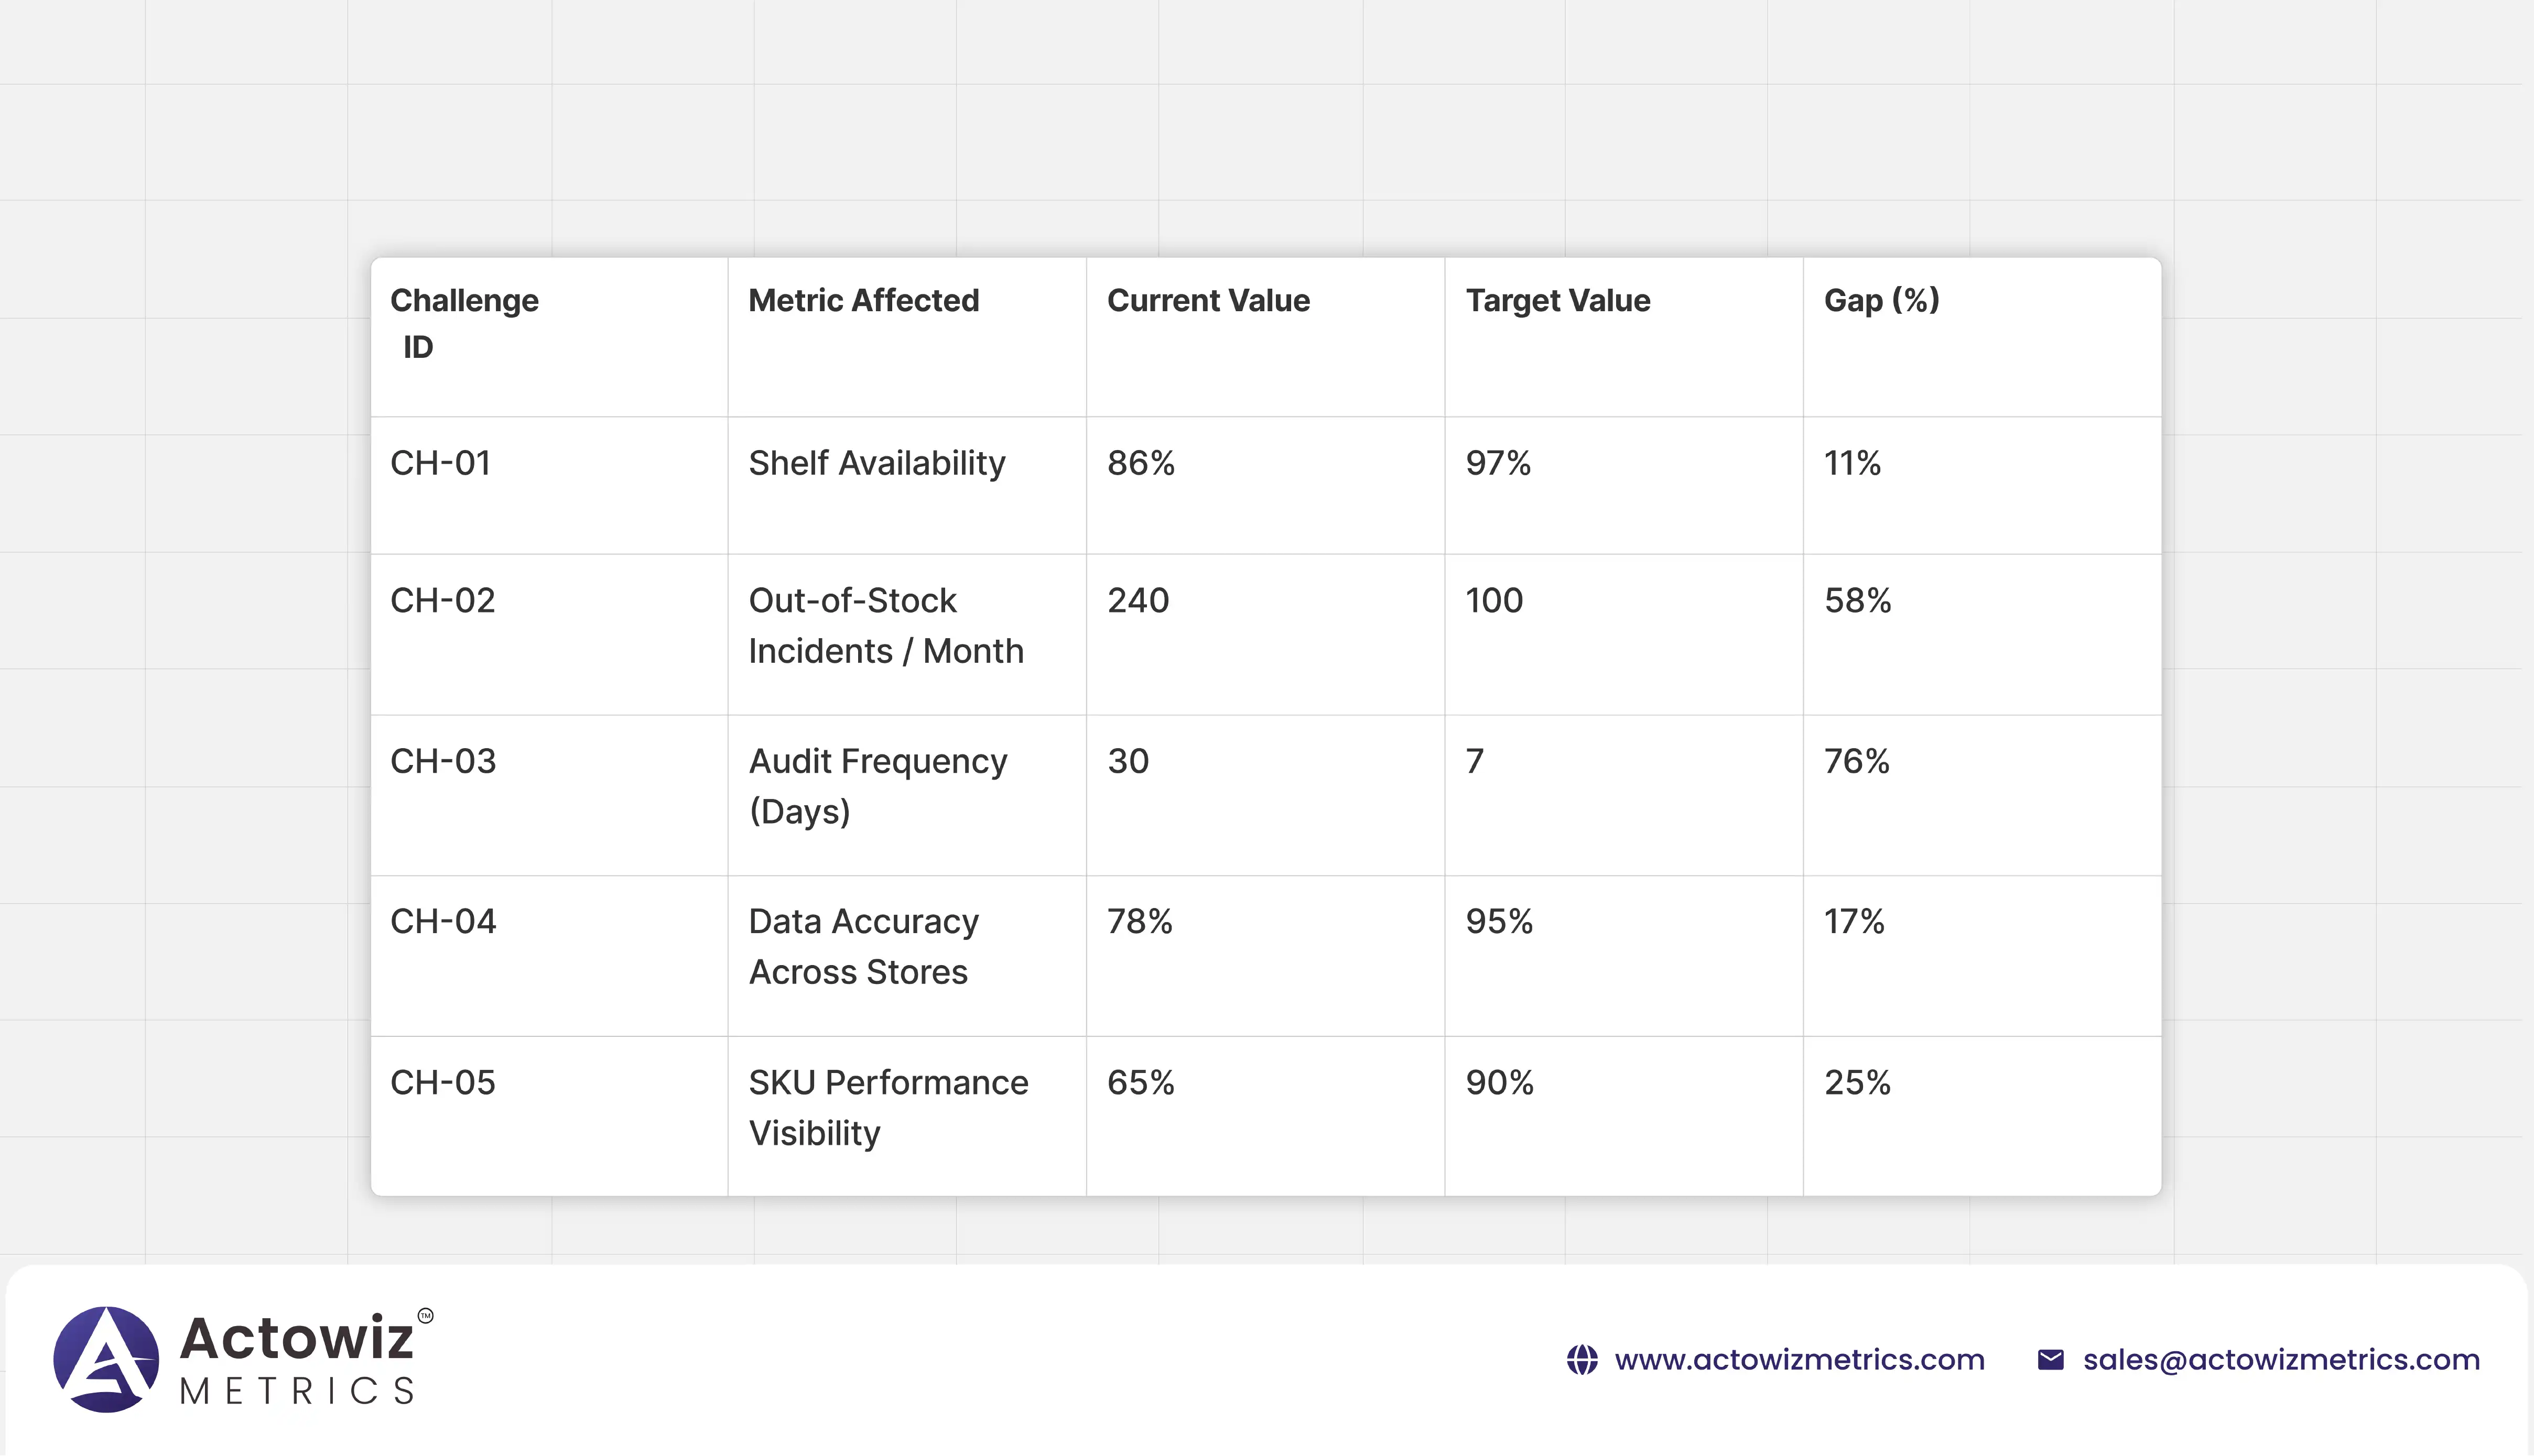Click the 76% gap value cell
This screenshot has height=1456, width=2534.
[1857, 762]
